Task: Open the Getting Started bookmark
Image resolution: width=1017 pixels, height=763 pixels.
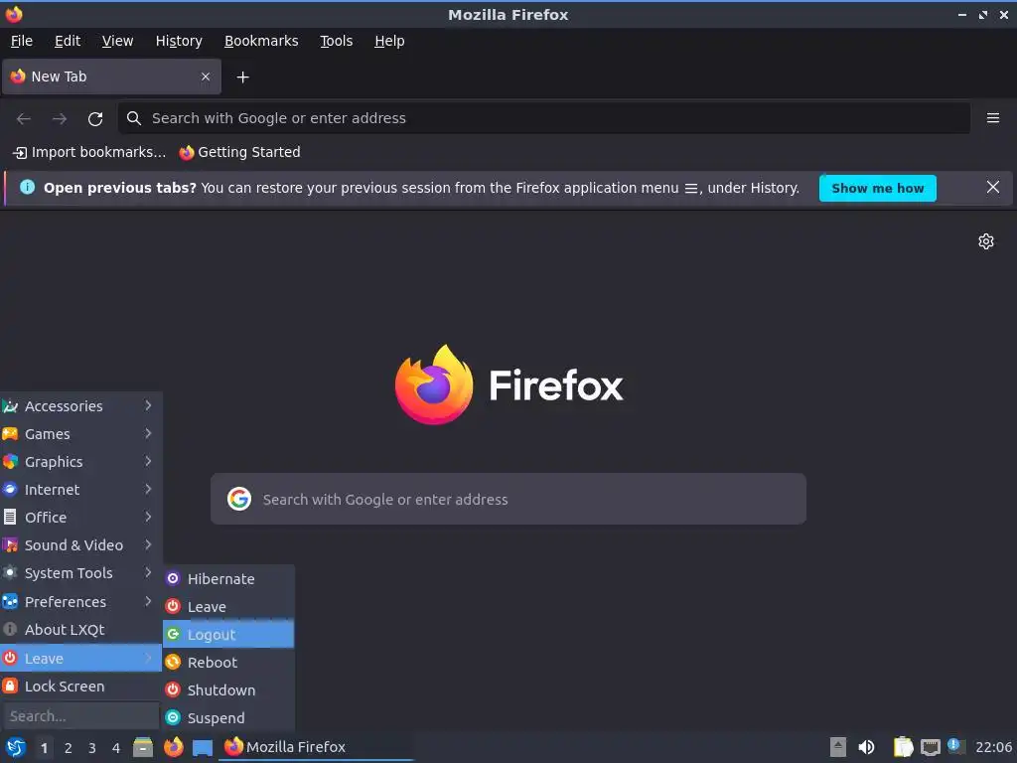Action: (240, 152)
